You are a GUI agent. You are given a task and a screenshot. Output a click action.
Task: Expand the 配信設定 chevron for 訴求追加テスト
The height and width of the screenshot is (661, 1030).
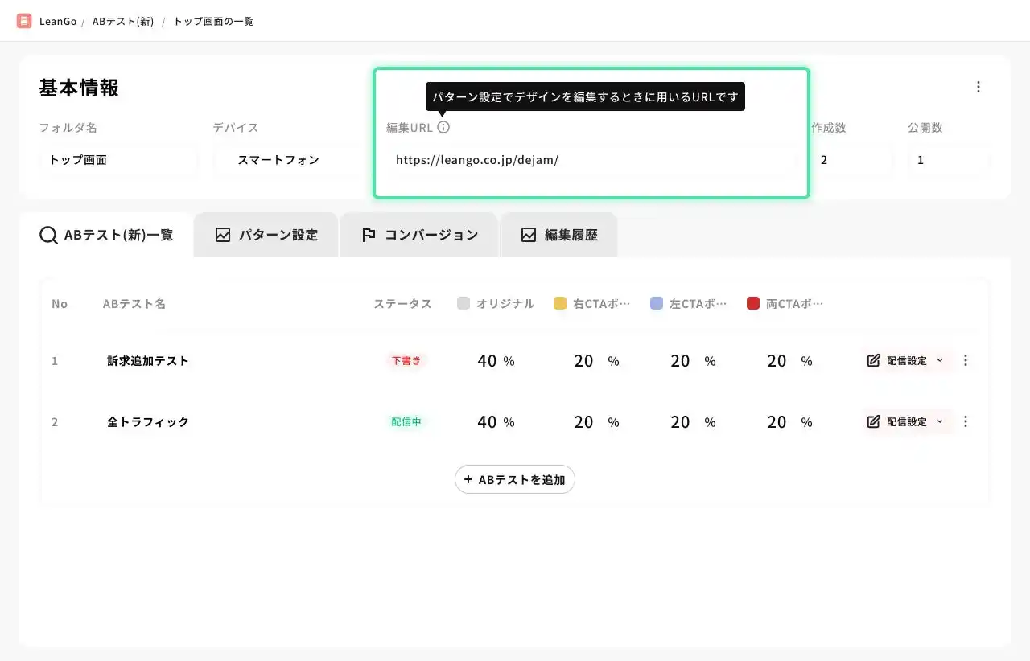pyautogui.click(x=940, y=360)
